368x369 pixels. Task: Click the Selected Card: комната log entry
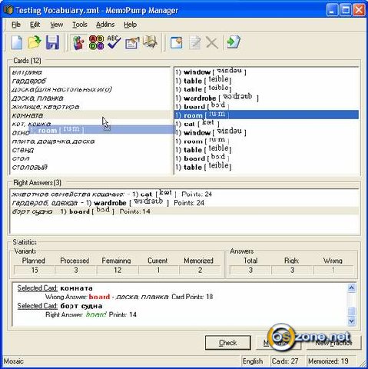click(x=55, y=288)
